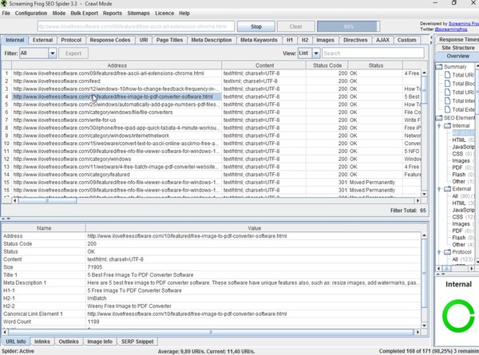This screenshot has width=479, height=355.
Task: Open the Screaming Frog developer link
Action: (453, 24)
